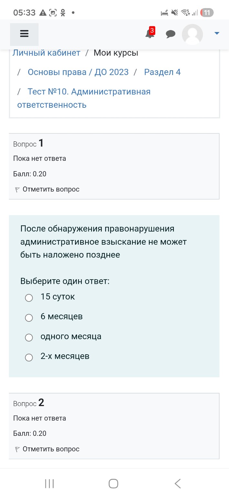Screen dimensions: 229x497
Task: Select the answer 2-х месяцев
Action: tap(29, 357)
